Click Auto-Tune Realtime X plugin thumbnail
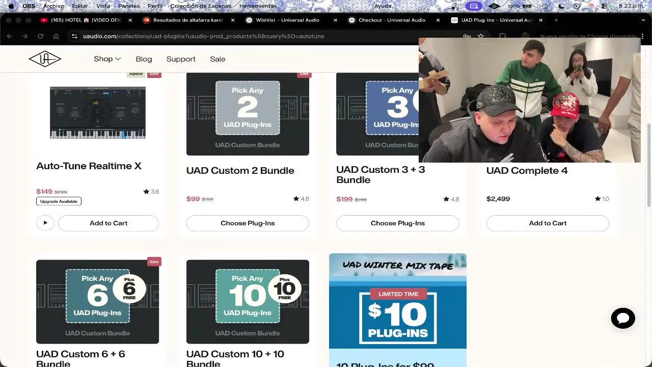652x367 pixels. [x=97, y=113]
